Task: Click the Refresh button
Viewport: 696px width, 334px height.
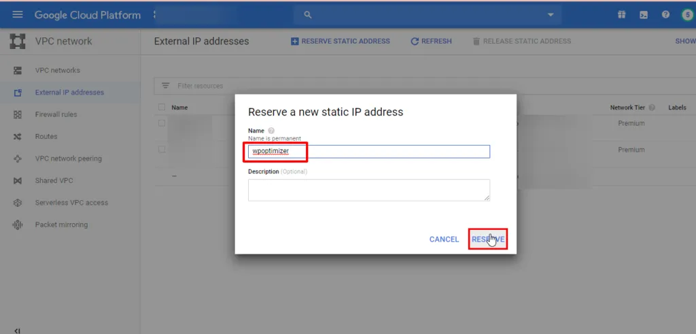Action: [431, 41]
